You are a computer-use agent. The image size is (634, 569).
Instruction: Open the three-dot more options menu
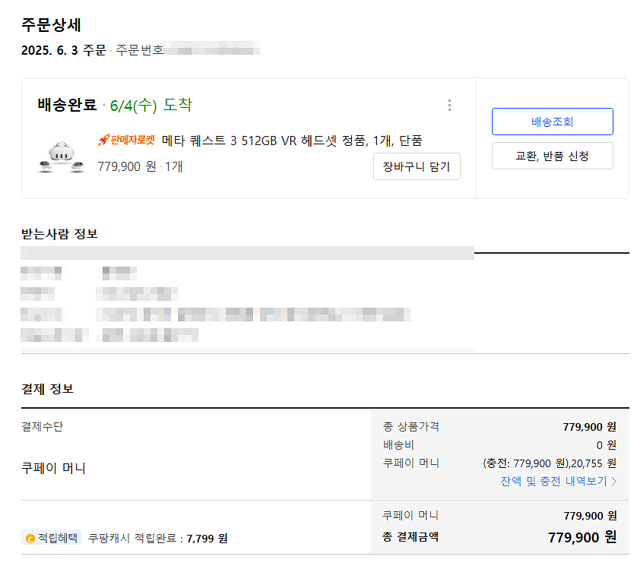449,105
